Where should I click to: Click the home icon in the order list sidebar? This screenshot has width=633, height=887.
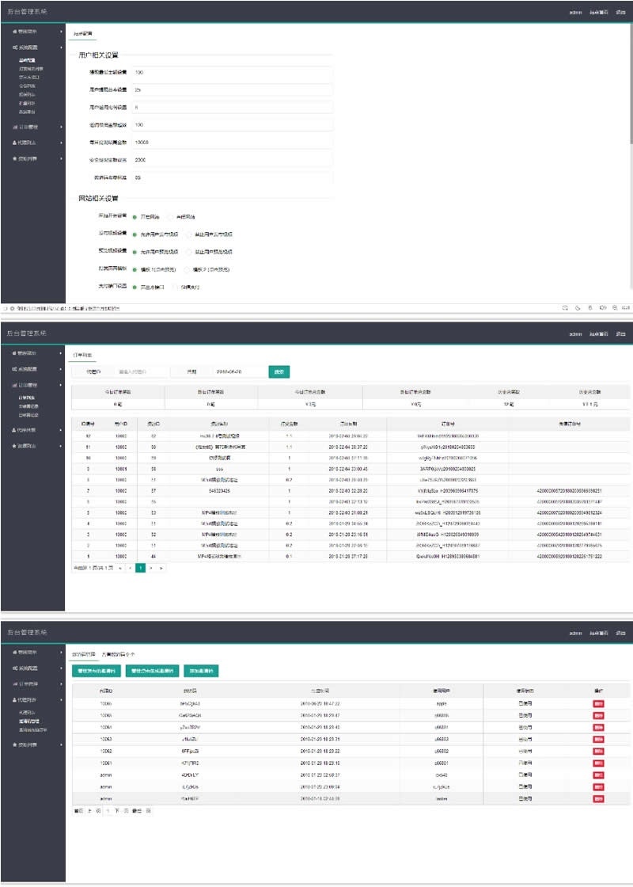click(15, 353)
